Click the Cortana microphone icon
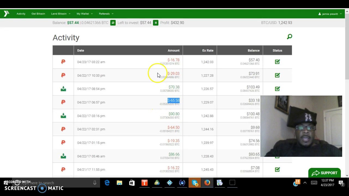Image resolution: width=349 pixels, height=196 pixels. coord(95,183)
